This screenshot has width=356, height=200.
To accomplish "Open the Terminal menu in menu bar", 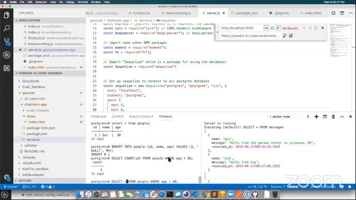I will [83, 2].
